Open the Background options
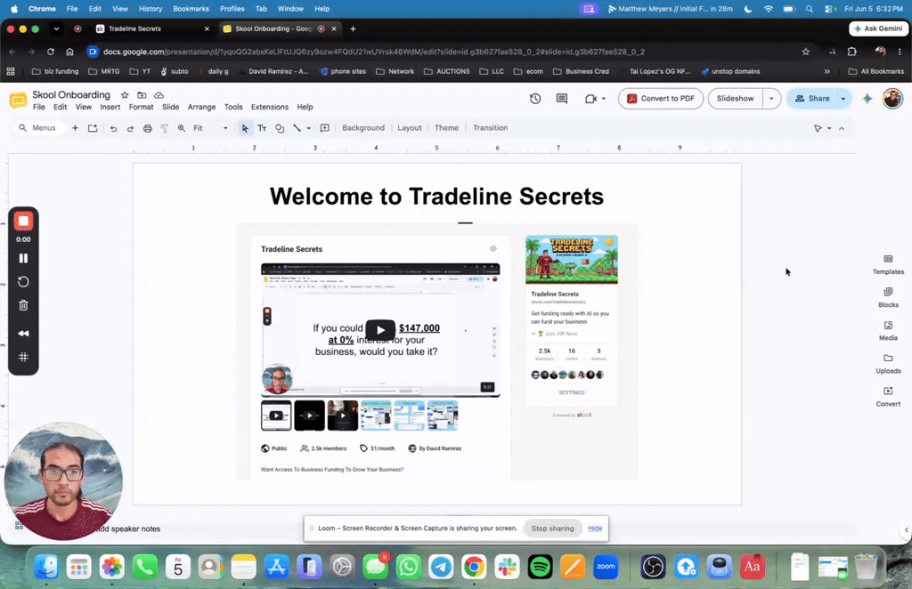Image resolution: width=912 pixels, height=589 pixels. point(363,128)
